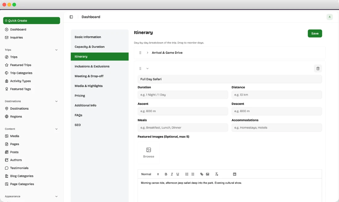Switch to SEO tab
Viewport: 339px width, 202px height.
100,125
